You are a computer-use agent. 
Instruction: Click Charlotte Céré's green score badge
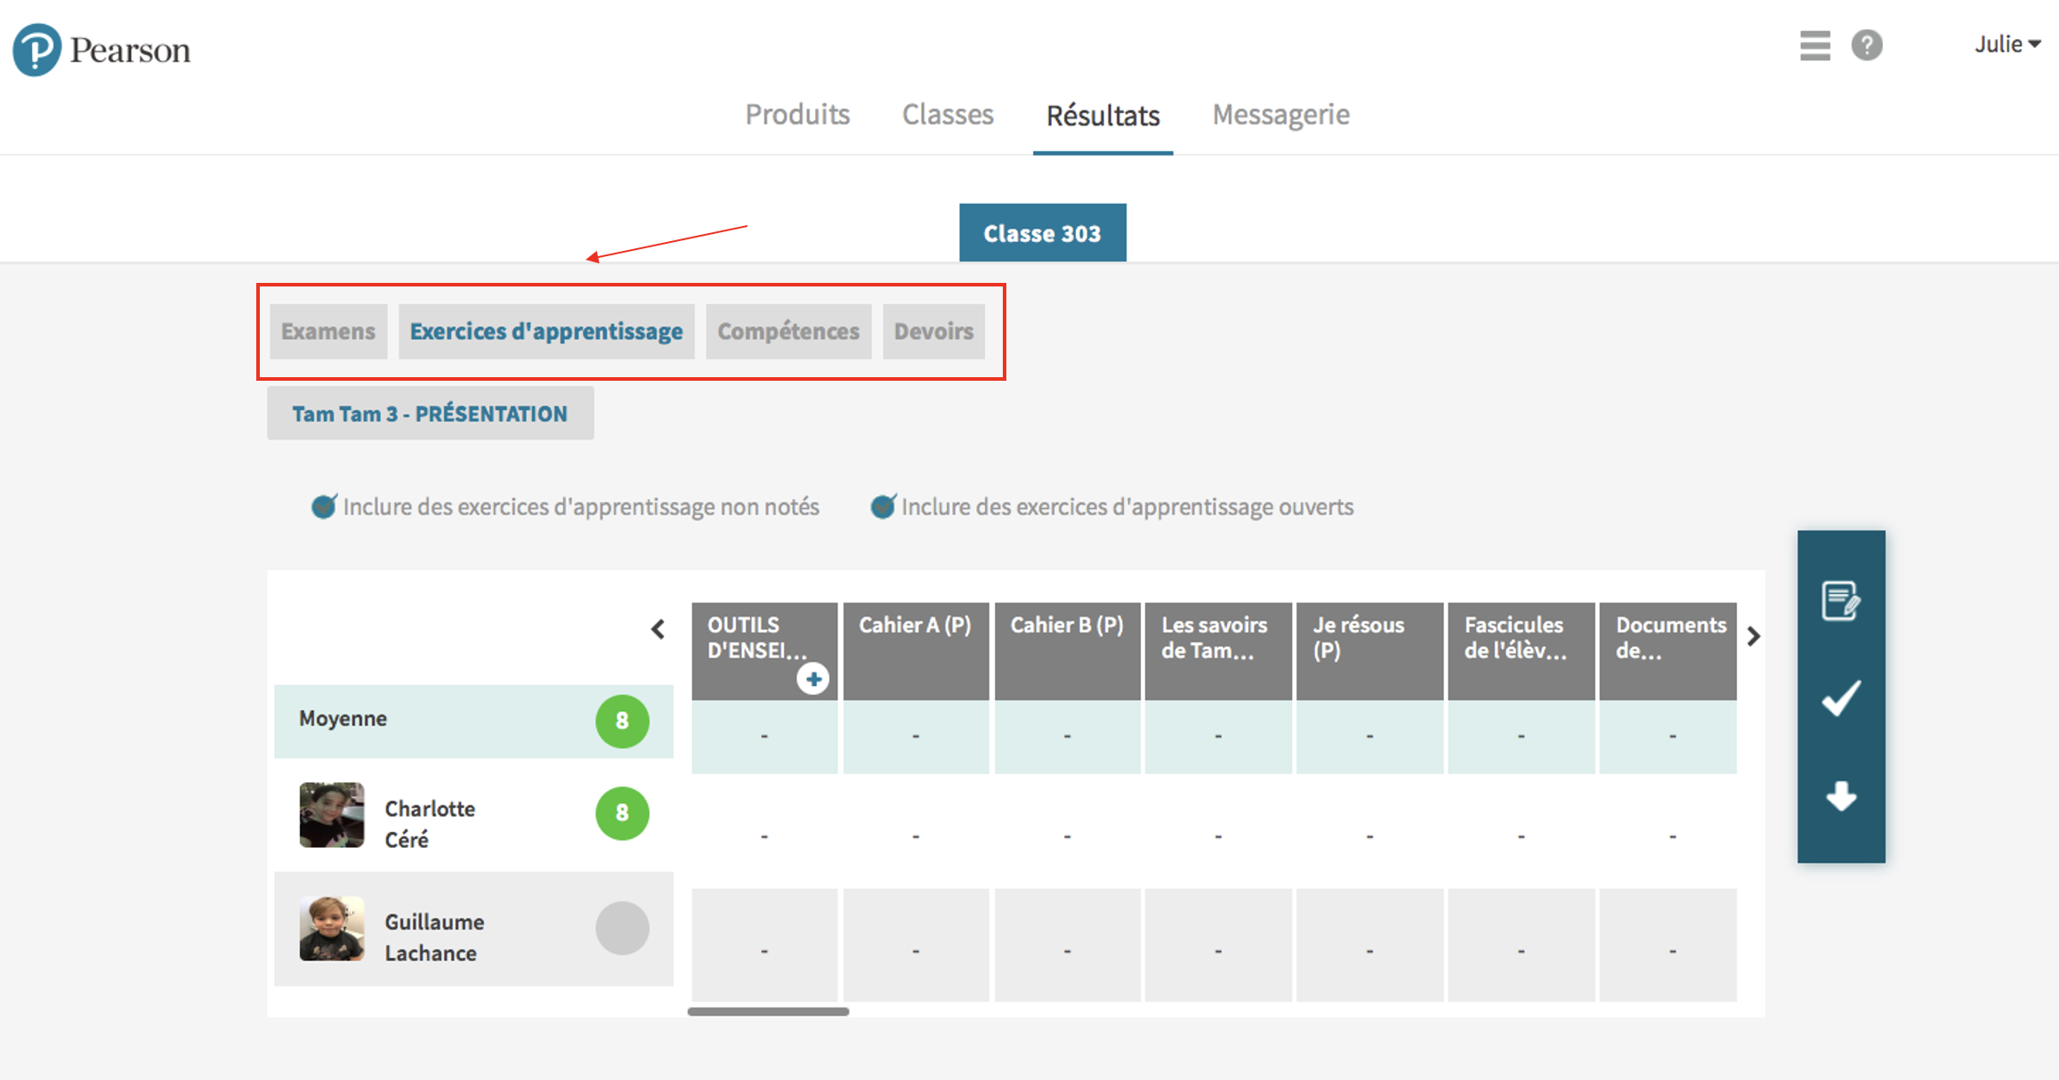pos(622,813)
